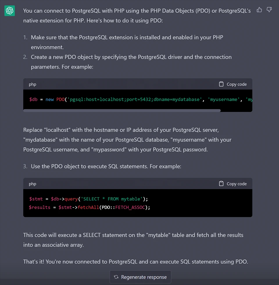The image size is (279, 285).
Task: Click horizontal scrollbar in first code block
Action: pyautogui.click(x=122, y=110)
